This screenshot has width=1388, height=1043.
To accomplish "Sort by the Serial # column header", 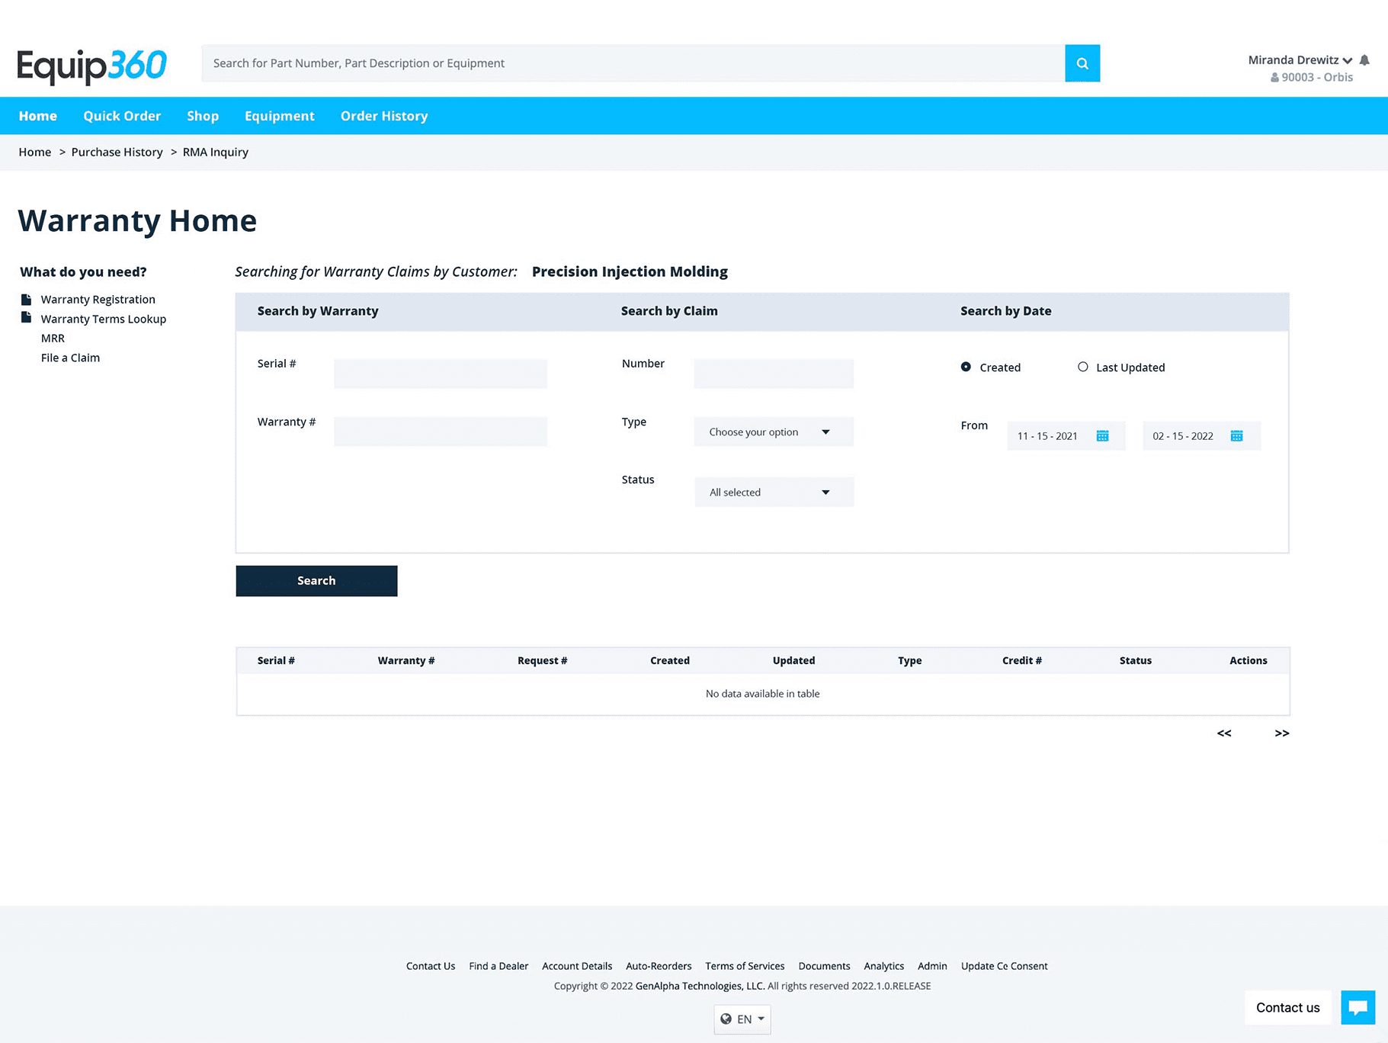I will tap(276, 660).
